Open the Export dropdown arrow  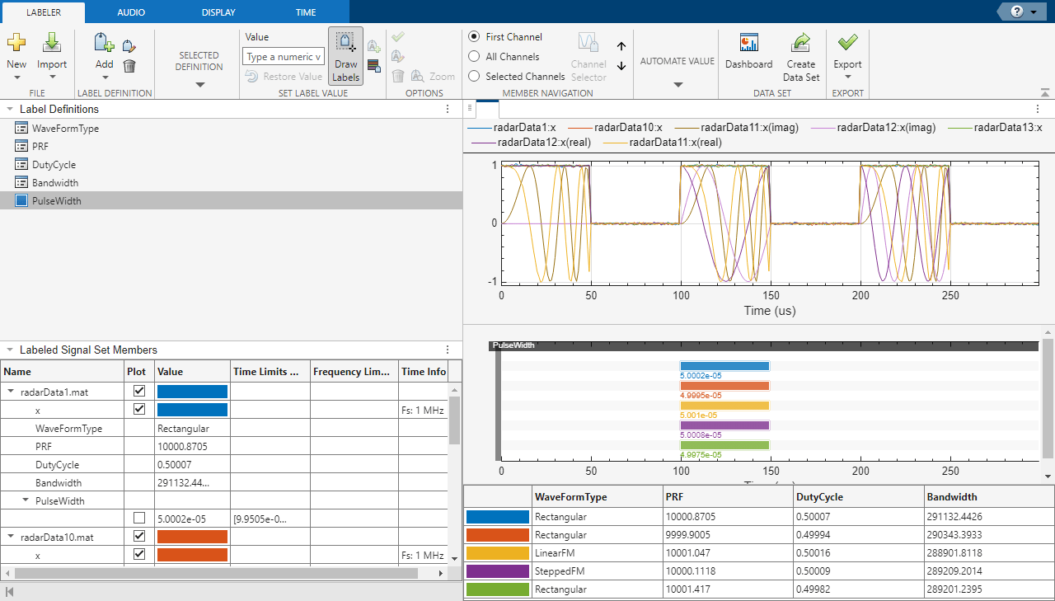[847, 78]
